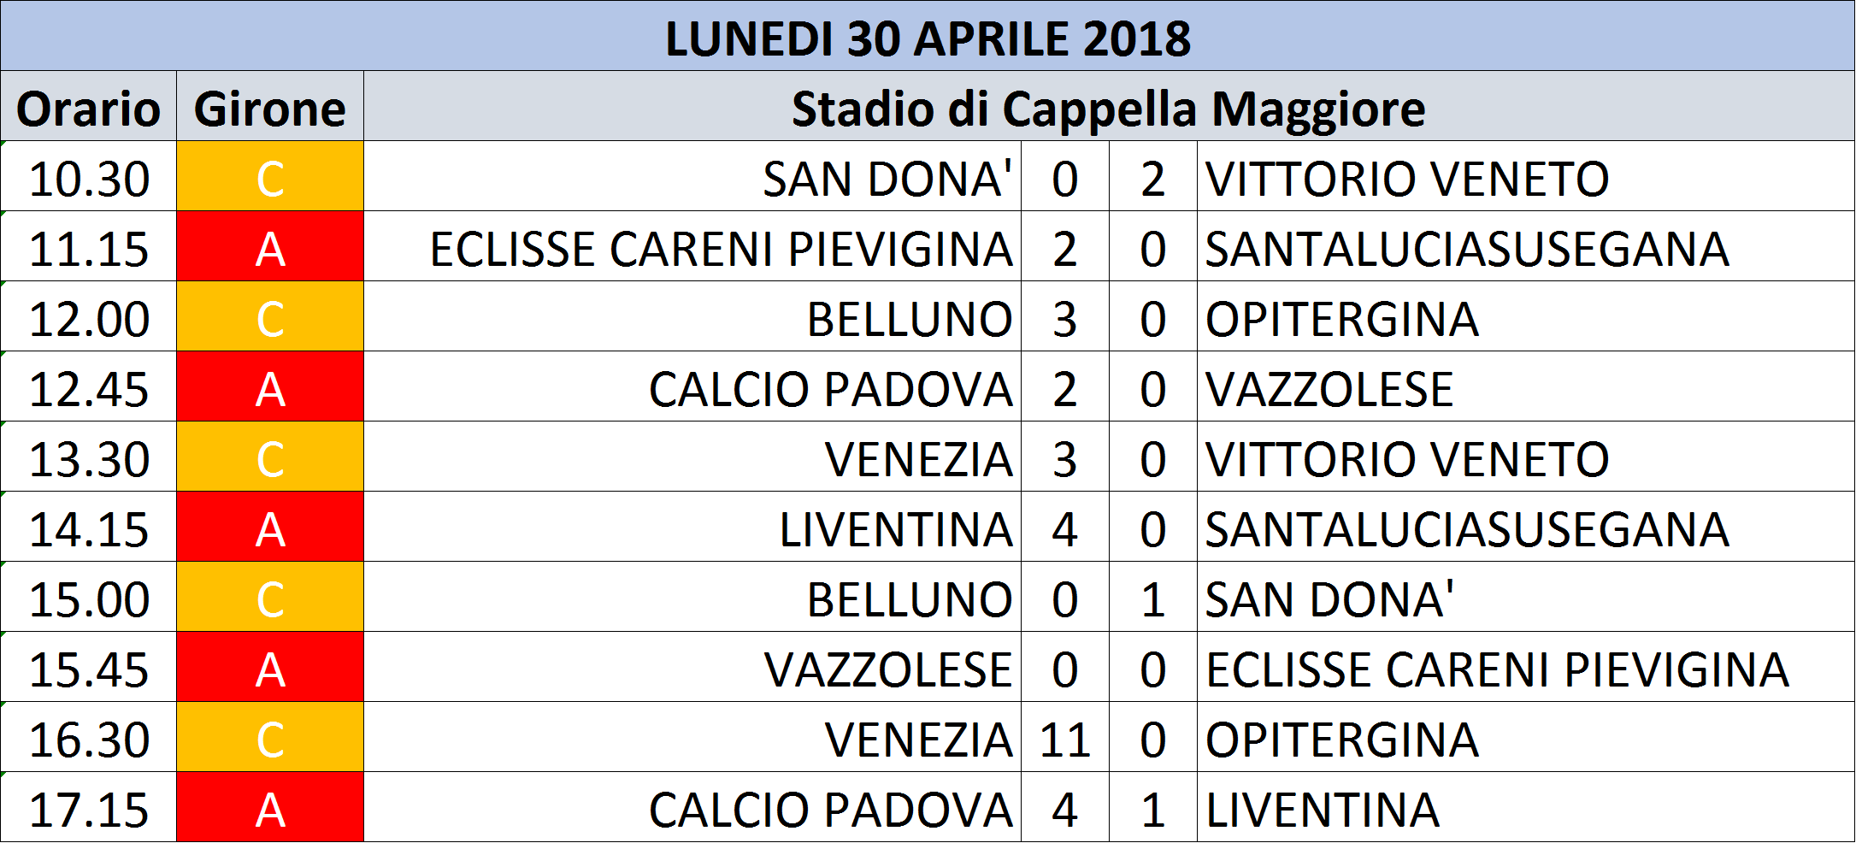
Task: Select BELLUNO in the 12.00 row
Action: click(692, 316)
